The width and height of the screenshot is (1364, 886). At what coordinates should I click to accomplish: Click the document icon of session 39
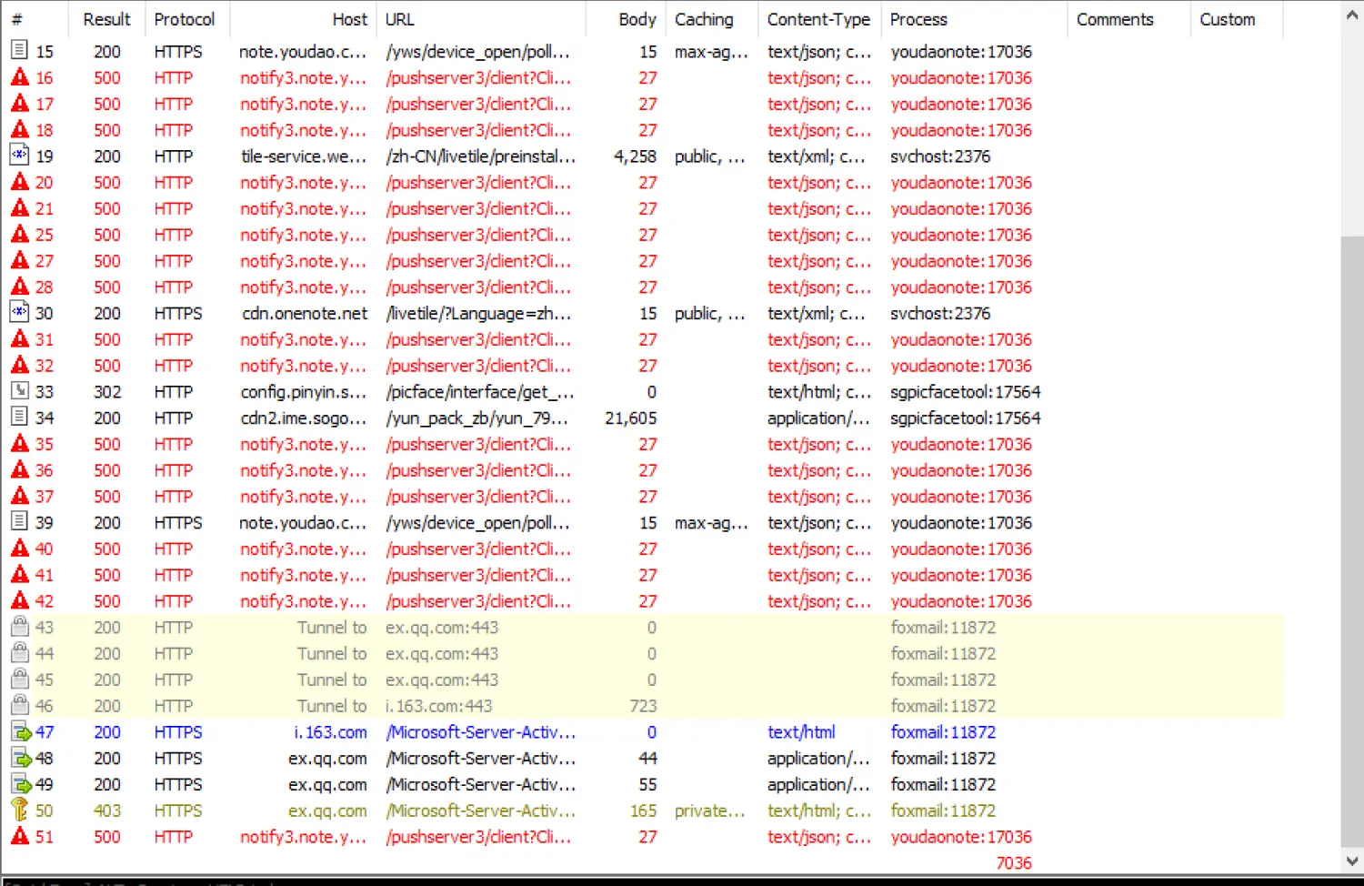tap(19, 522)
